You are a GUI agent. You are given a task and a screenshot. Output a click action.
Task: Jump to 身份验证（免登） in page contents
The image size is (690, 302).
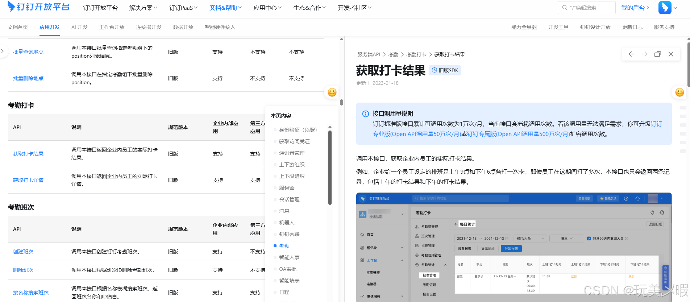pos(298,130)
